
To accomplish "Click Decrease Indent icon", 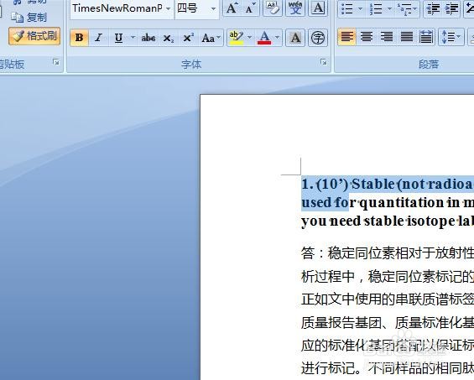I will coord(433,9).
